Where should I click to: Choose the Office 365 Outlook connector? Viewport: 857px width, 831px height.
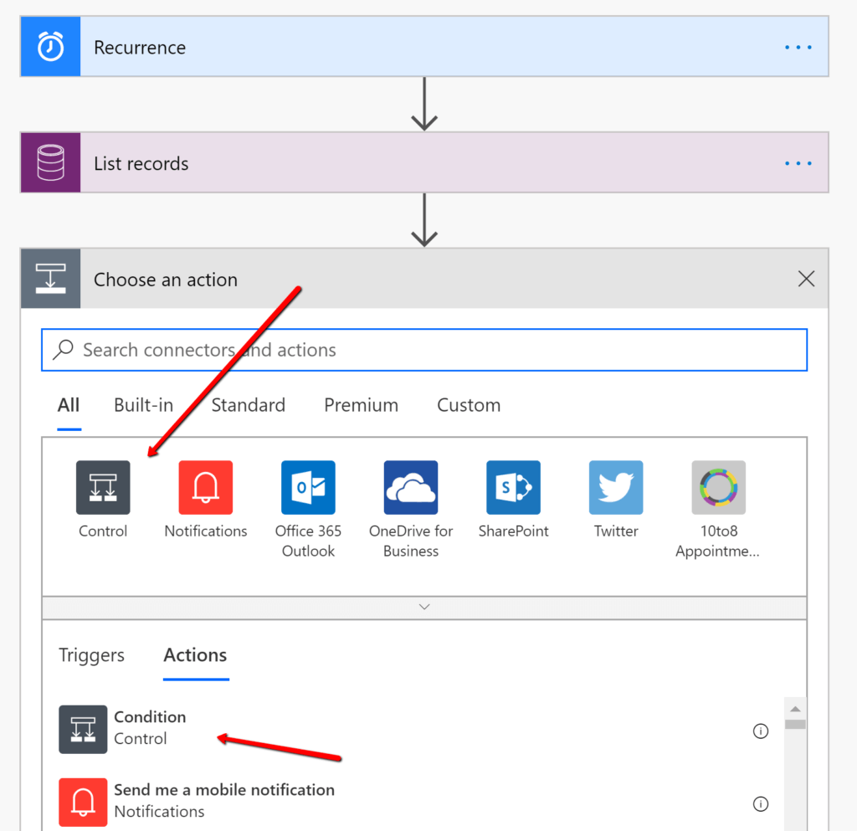coord(308,487)
